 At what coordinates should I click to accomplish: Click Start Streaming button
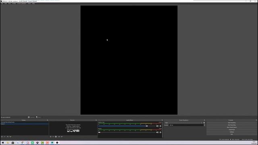231,123
